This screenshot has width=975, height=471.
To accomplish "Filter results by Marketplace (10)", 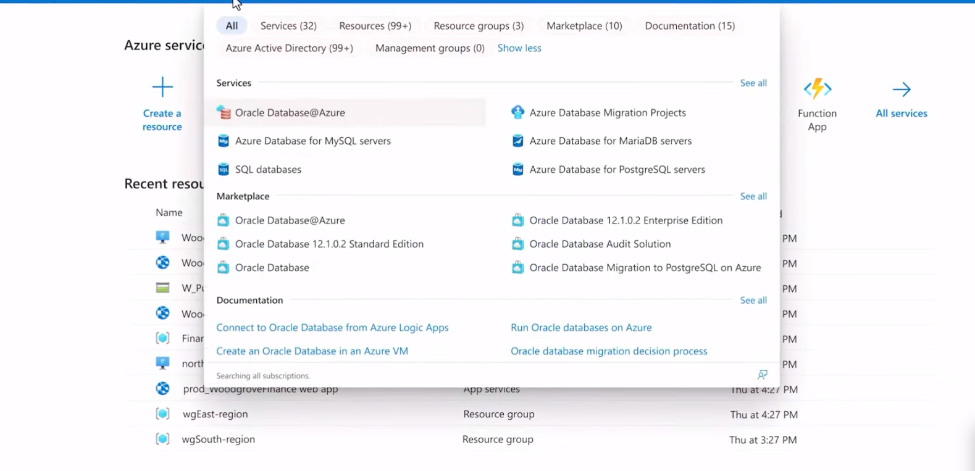I will (x=584, y=25).
